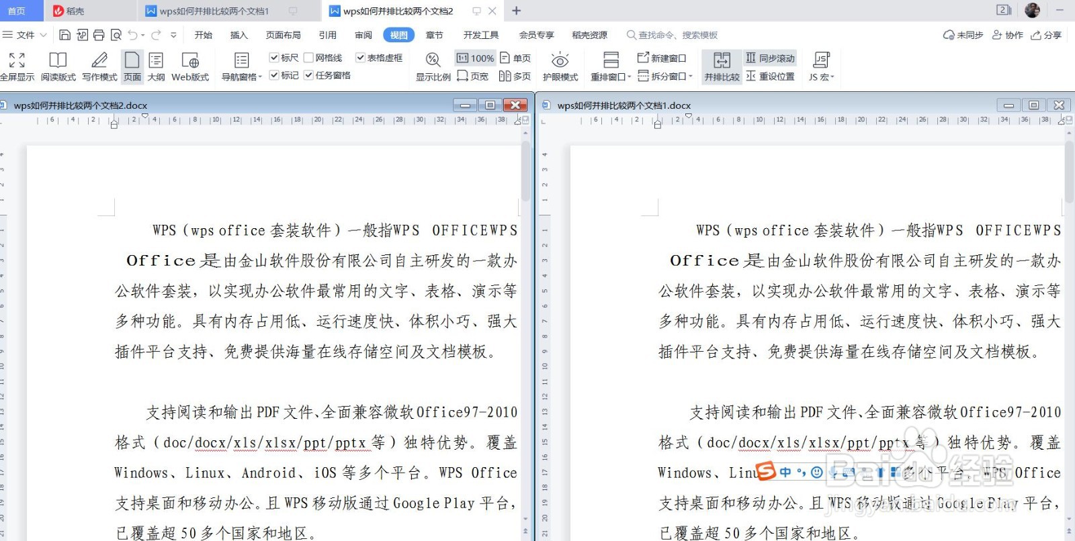
Task: Click the Collaborate (协作) button
Action: (x=1007, y=35)
